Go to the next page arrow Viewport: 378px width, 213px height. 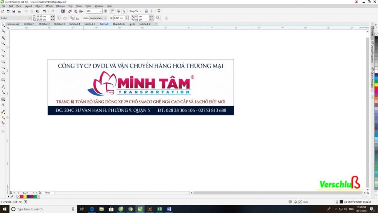pyautogui.click(x=33, y=193)
